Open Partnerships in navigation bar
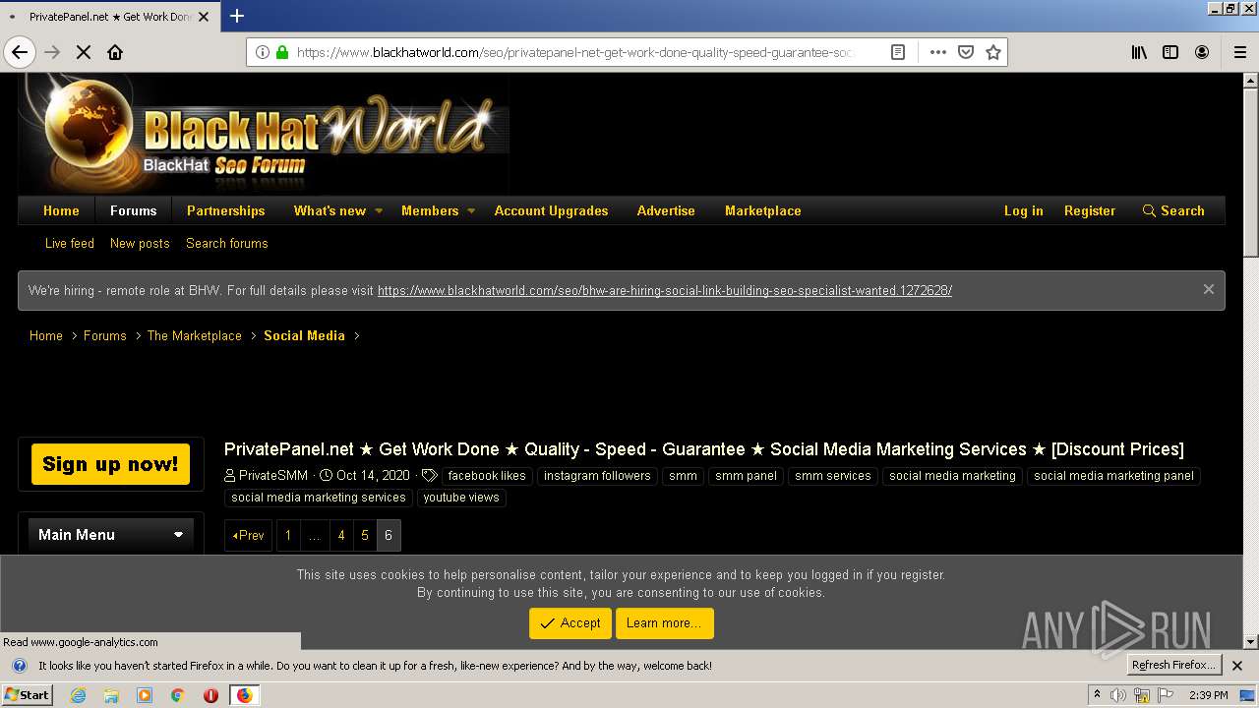Screen dimensions: 1259x708 [x=226, y=210]
